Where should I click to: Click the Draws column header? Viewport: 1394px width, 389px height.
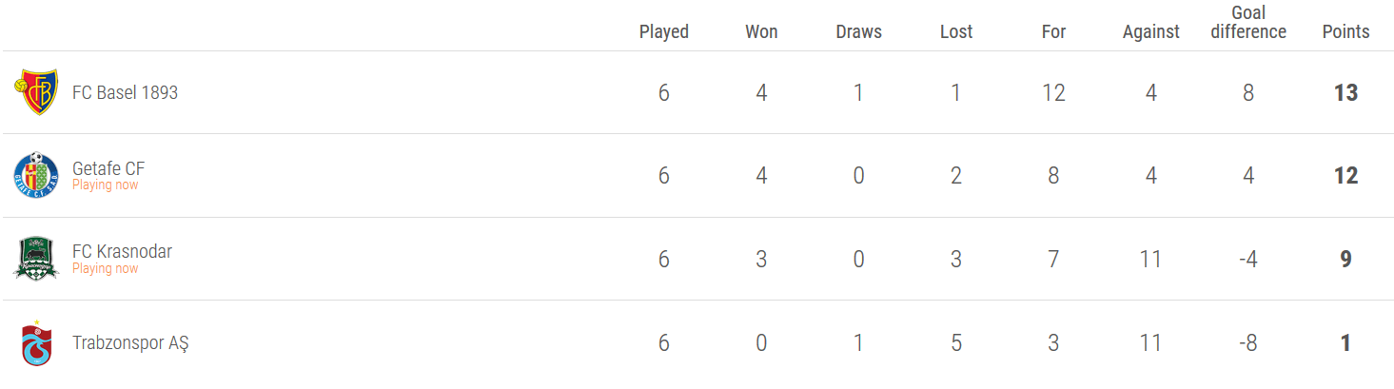tap(858, 31)
